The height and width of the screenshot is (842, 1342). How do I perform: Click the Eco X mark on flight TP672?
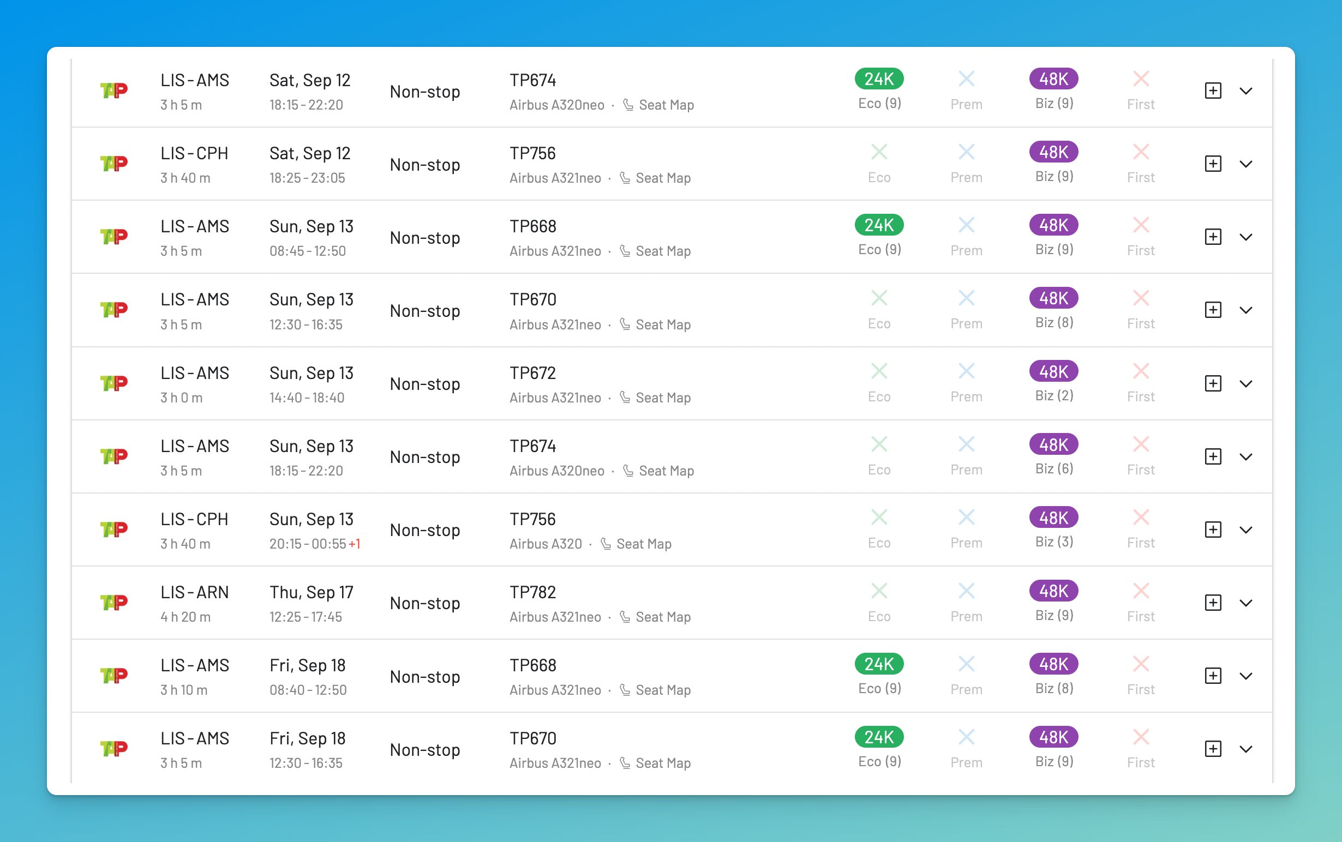pyautogui.click(x=879, y=371)
